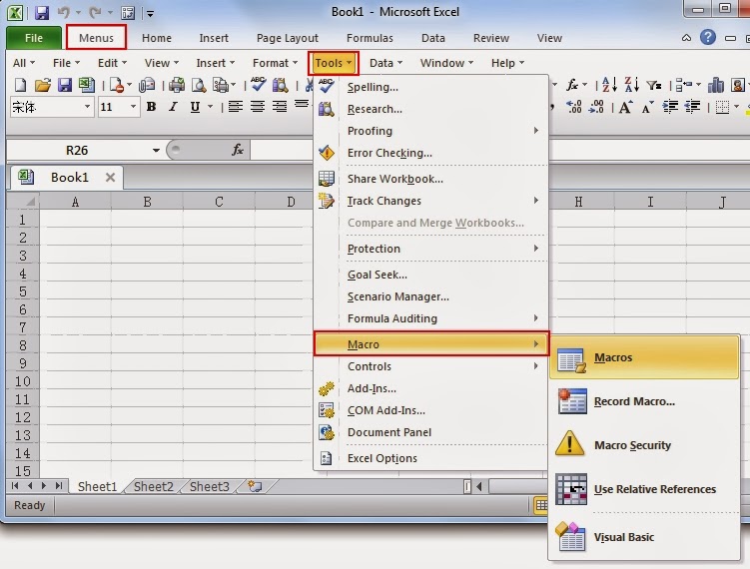Viewport: 750px width, 569px height.
Task: Click the Sort Z to A icon
Action: click(x=631, y=85)
